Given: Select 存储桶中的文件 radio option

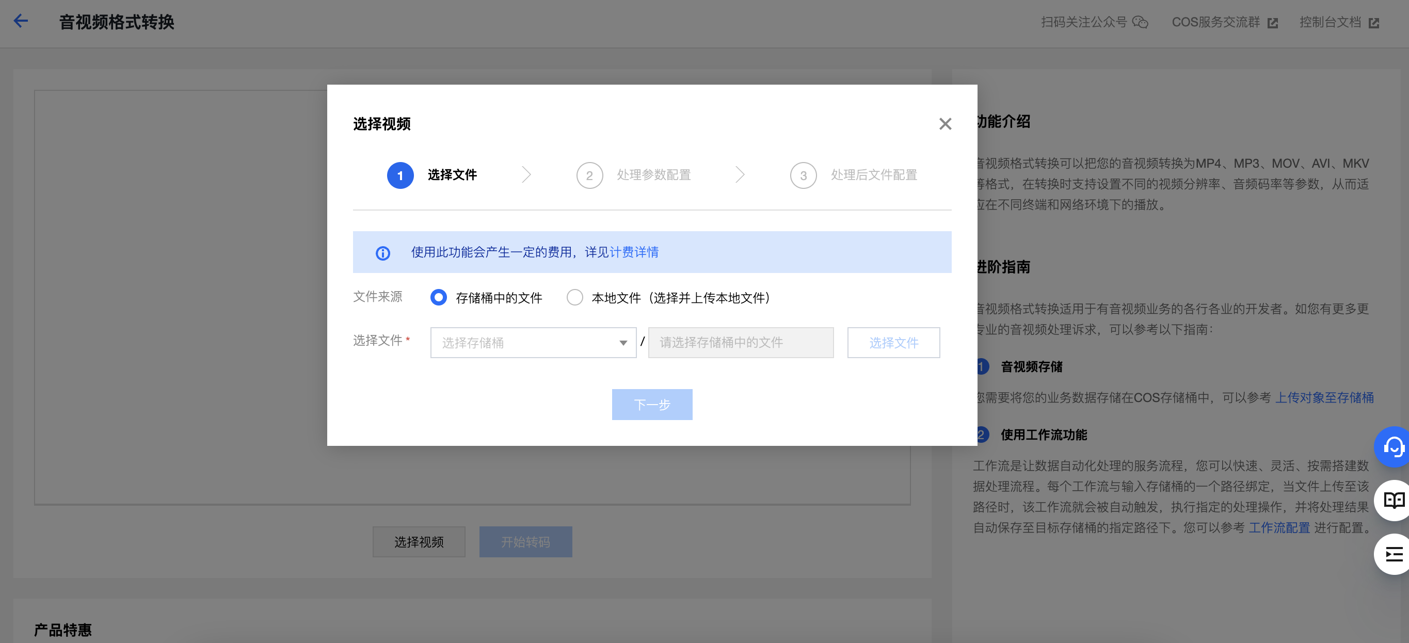Looking at the screenshot, I should coord(438,297).
